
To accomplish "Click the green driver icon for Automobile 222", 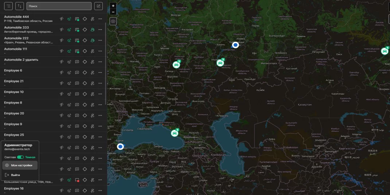I will pos(93,40).
